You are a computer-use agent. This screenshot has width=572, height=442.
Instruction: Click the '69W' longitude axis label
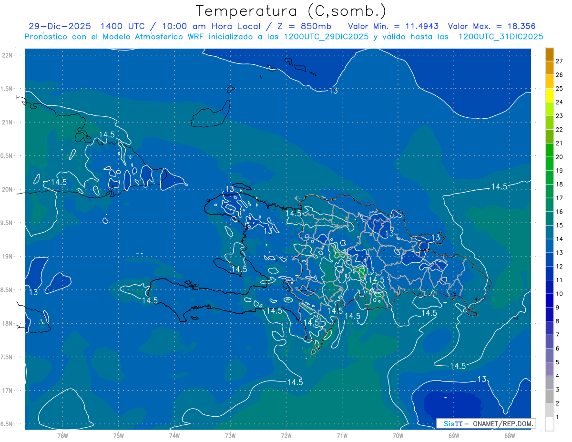point(454,435)
